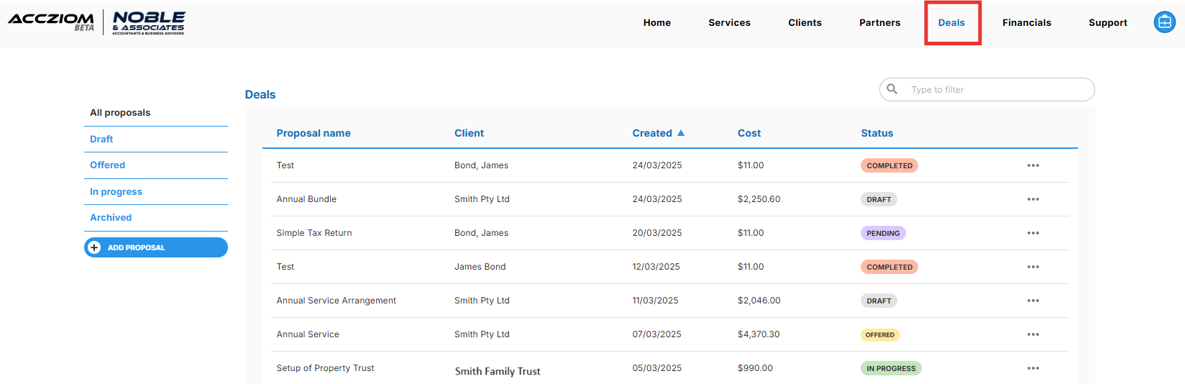
Task: Click the $2,046.00 cost value
Action: click(759, 301)
